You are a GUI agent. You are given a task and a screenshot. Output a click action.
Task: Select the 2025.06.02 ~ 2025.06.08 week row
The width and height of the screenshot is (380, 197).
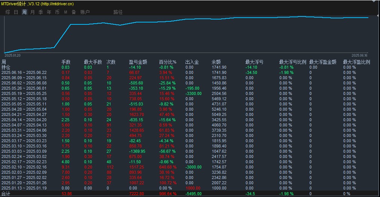pyautogui.click(x=190, y=83)
